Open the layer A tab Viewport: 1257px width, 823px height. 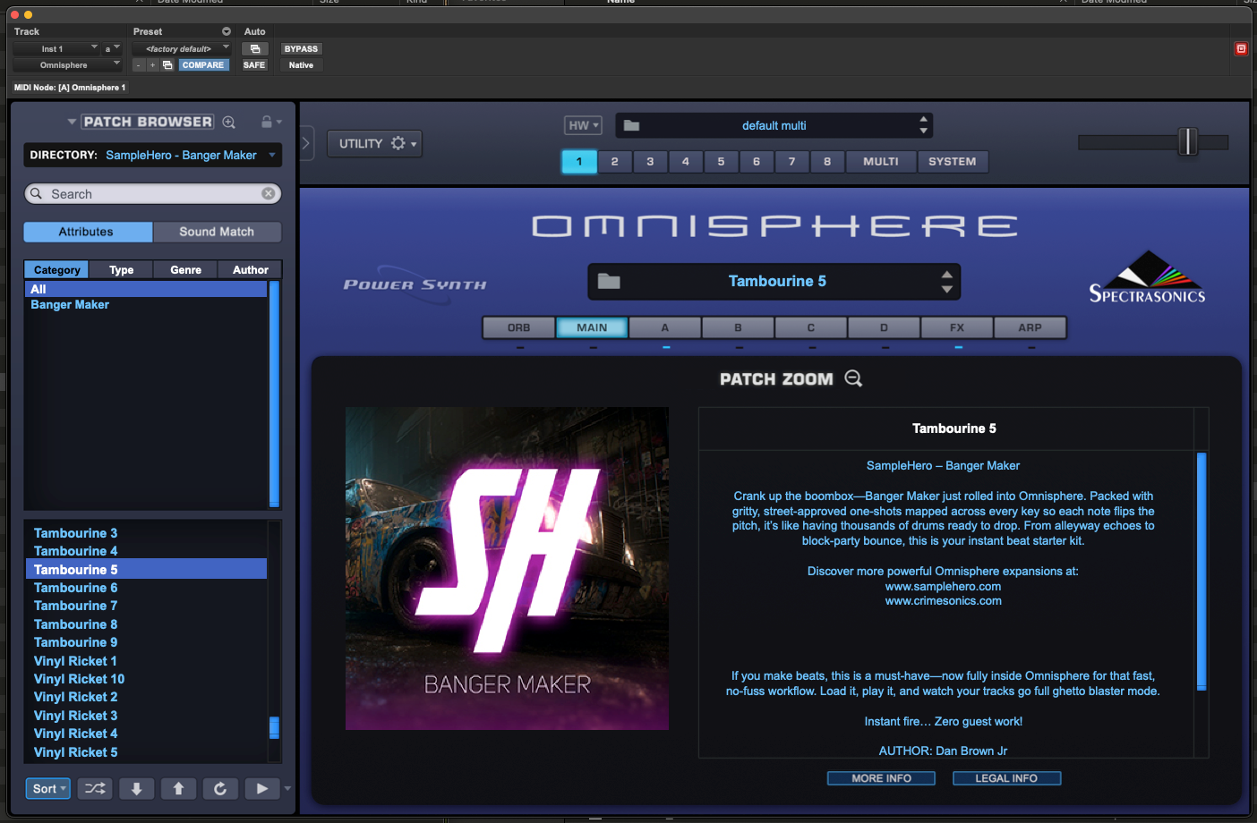coord(665,328)
